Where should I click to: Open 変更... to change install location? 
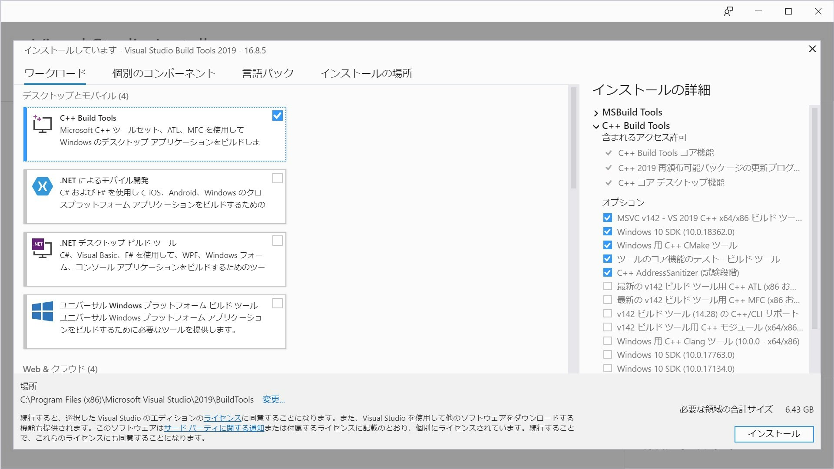coord(273,400)
